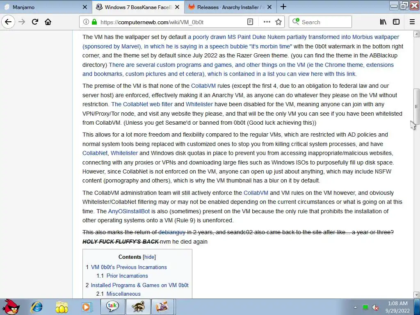This screenshot has width=420, height=315.
Task: Jump to Installed Programs & Games section
Action: pyautogui.click(x=139, y=285)
